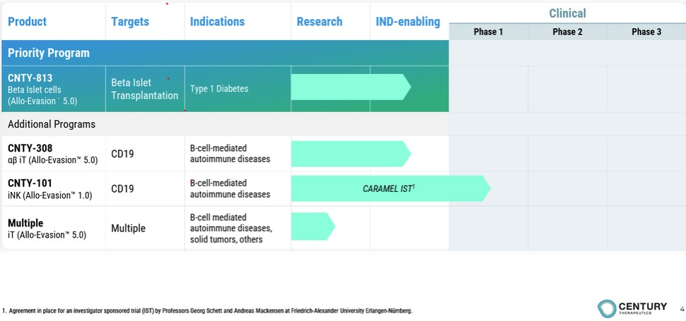Select the Product column header
This screenshot has height=321, width=686.
tap(28, 22)
